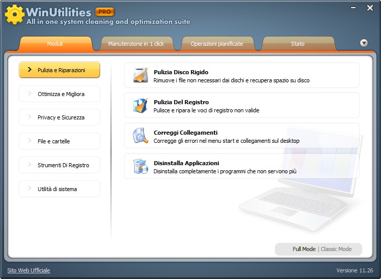Viewport: 381px width, 279px height.
Task: Click the Pulizia Del Registro title
Action: click(x=181, y=102)
